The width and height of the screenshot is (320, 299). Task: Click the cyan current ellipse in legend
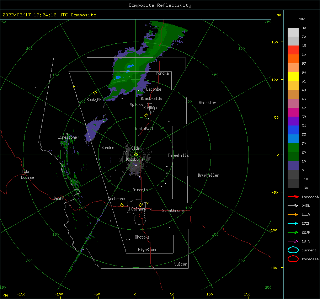click(x=293, y=250)
